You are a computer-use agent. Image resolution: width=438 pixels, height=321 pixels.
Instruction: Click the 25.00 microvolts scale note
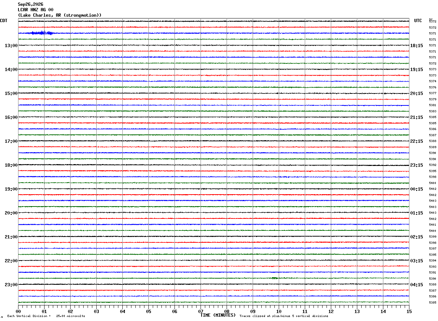pyautogui.click(x=71, y=316)
